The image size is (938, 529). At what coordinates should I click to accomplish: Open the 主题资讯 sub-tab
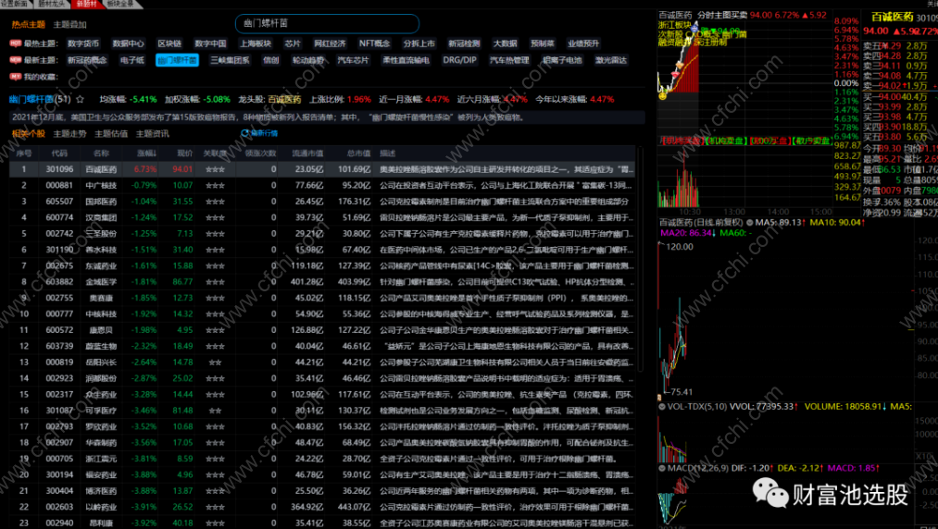click(x=152, y=134)
